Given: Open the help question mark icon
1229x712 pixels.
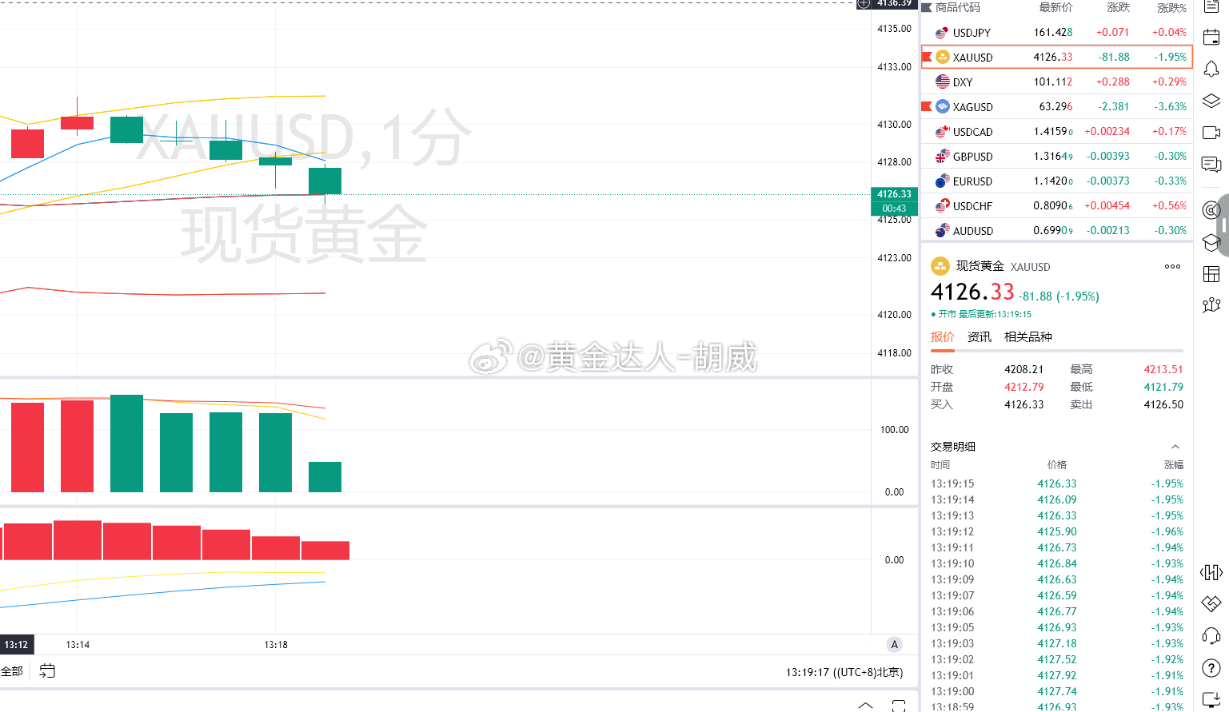Looking at the screenshot, I should coord(1211,668).
